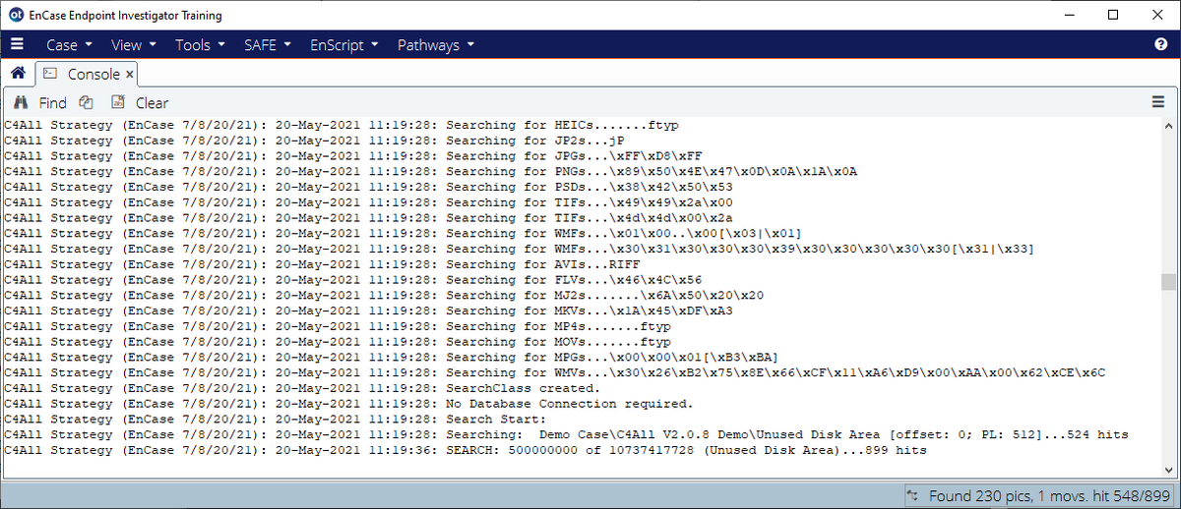This screenshot has width=1181, height=509.
Task: Select the 'Searching for MPGs' log line
Action: 393,357
